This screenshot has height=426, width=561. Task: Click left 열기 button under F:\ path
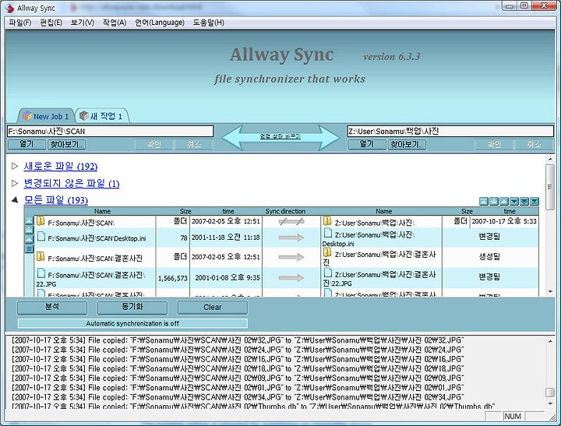[x=26, y=145]
